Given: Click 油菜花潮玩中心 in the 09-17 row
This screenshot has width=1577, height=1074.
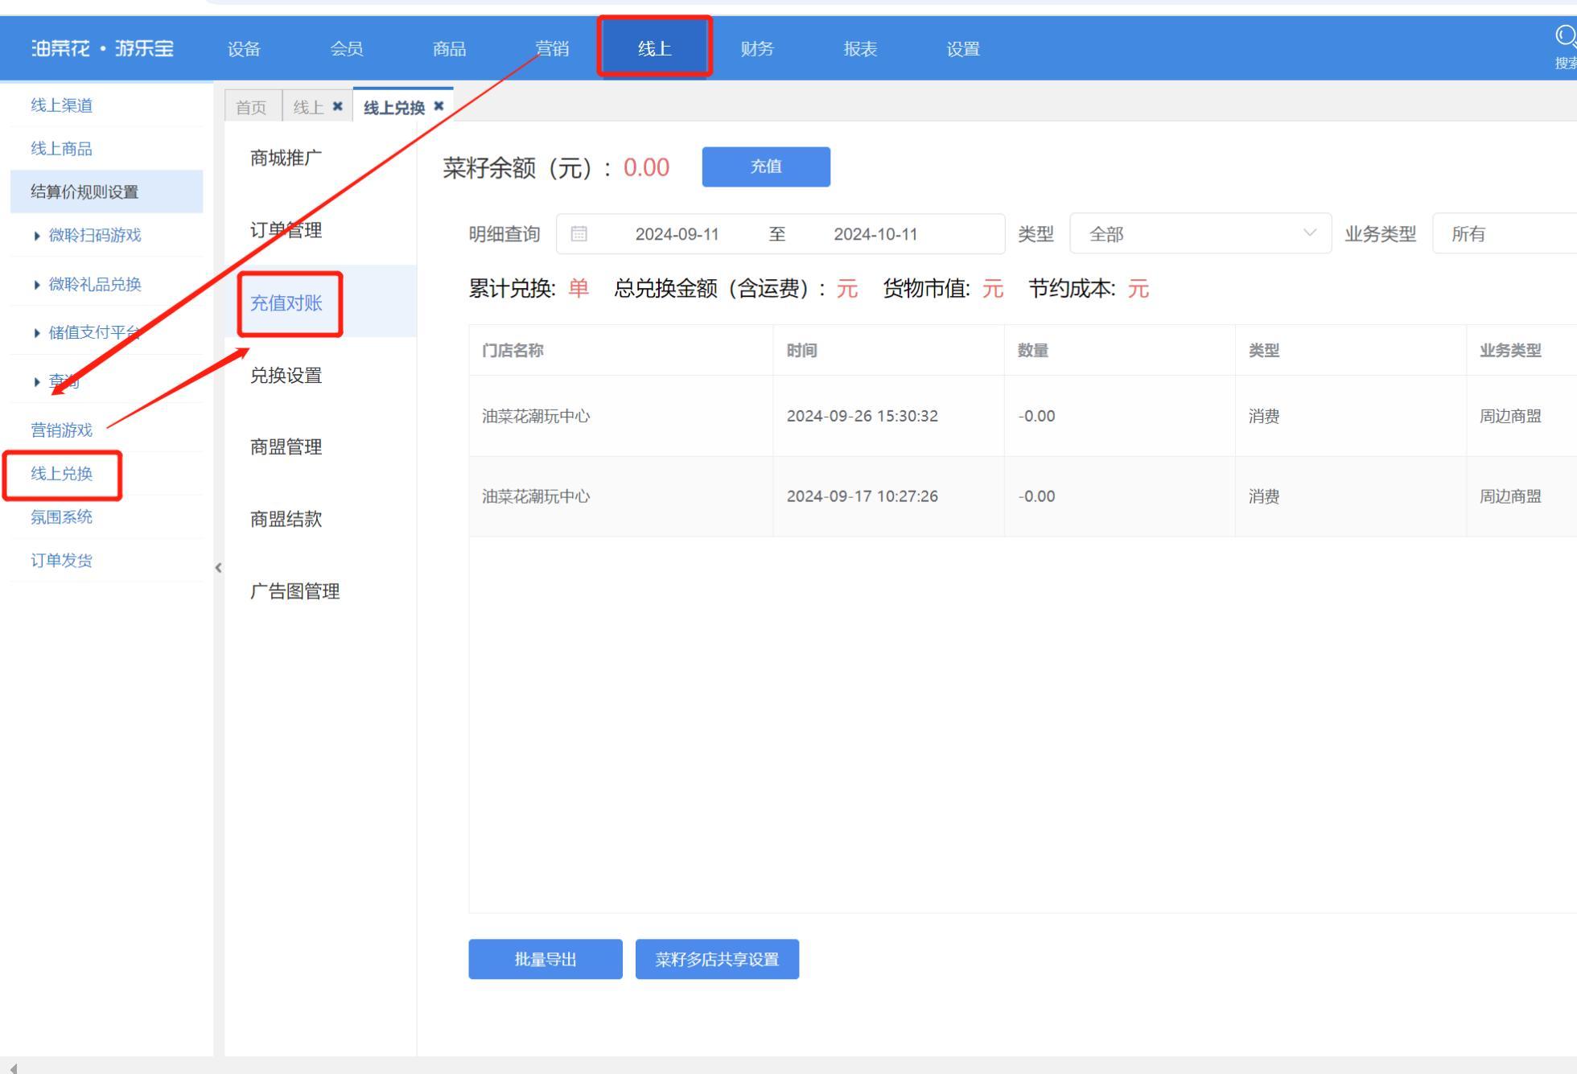Looking at the screenshot, I should click(536, 496).
